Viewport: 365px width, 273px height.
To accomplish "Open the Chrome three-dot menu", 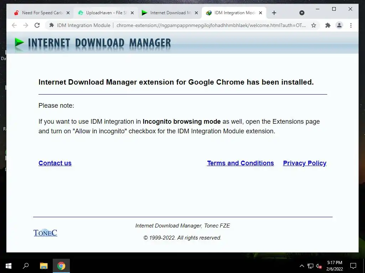I will click(x=351, y=25).
